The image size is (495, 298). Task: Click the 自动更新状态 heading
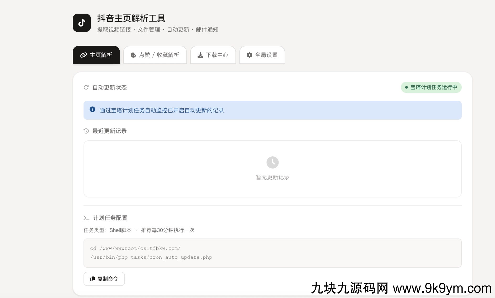click(x=110, y=87)
